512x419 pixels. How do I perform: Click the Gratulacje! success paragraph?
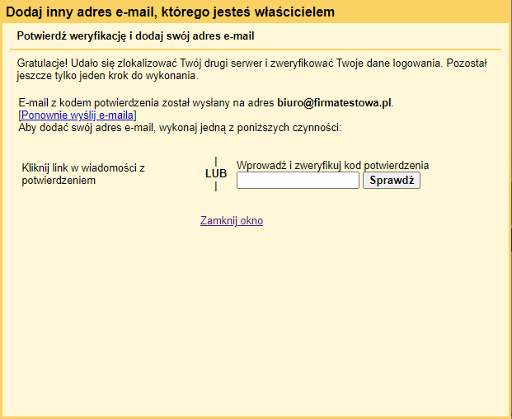[x=251, y=69]
